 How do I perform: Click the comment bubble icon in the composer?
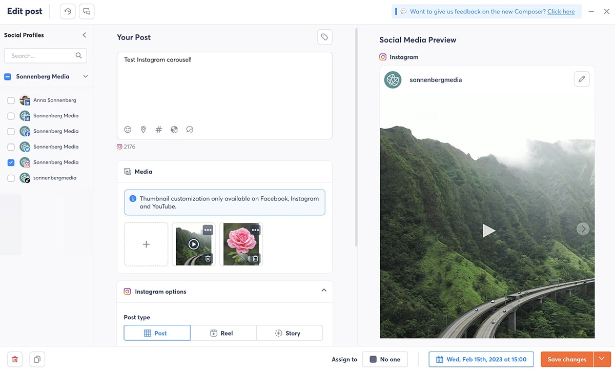(x=190, y=129)
